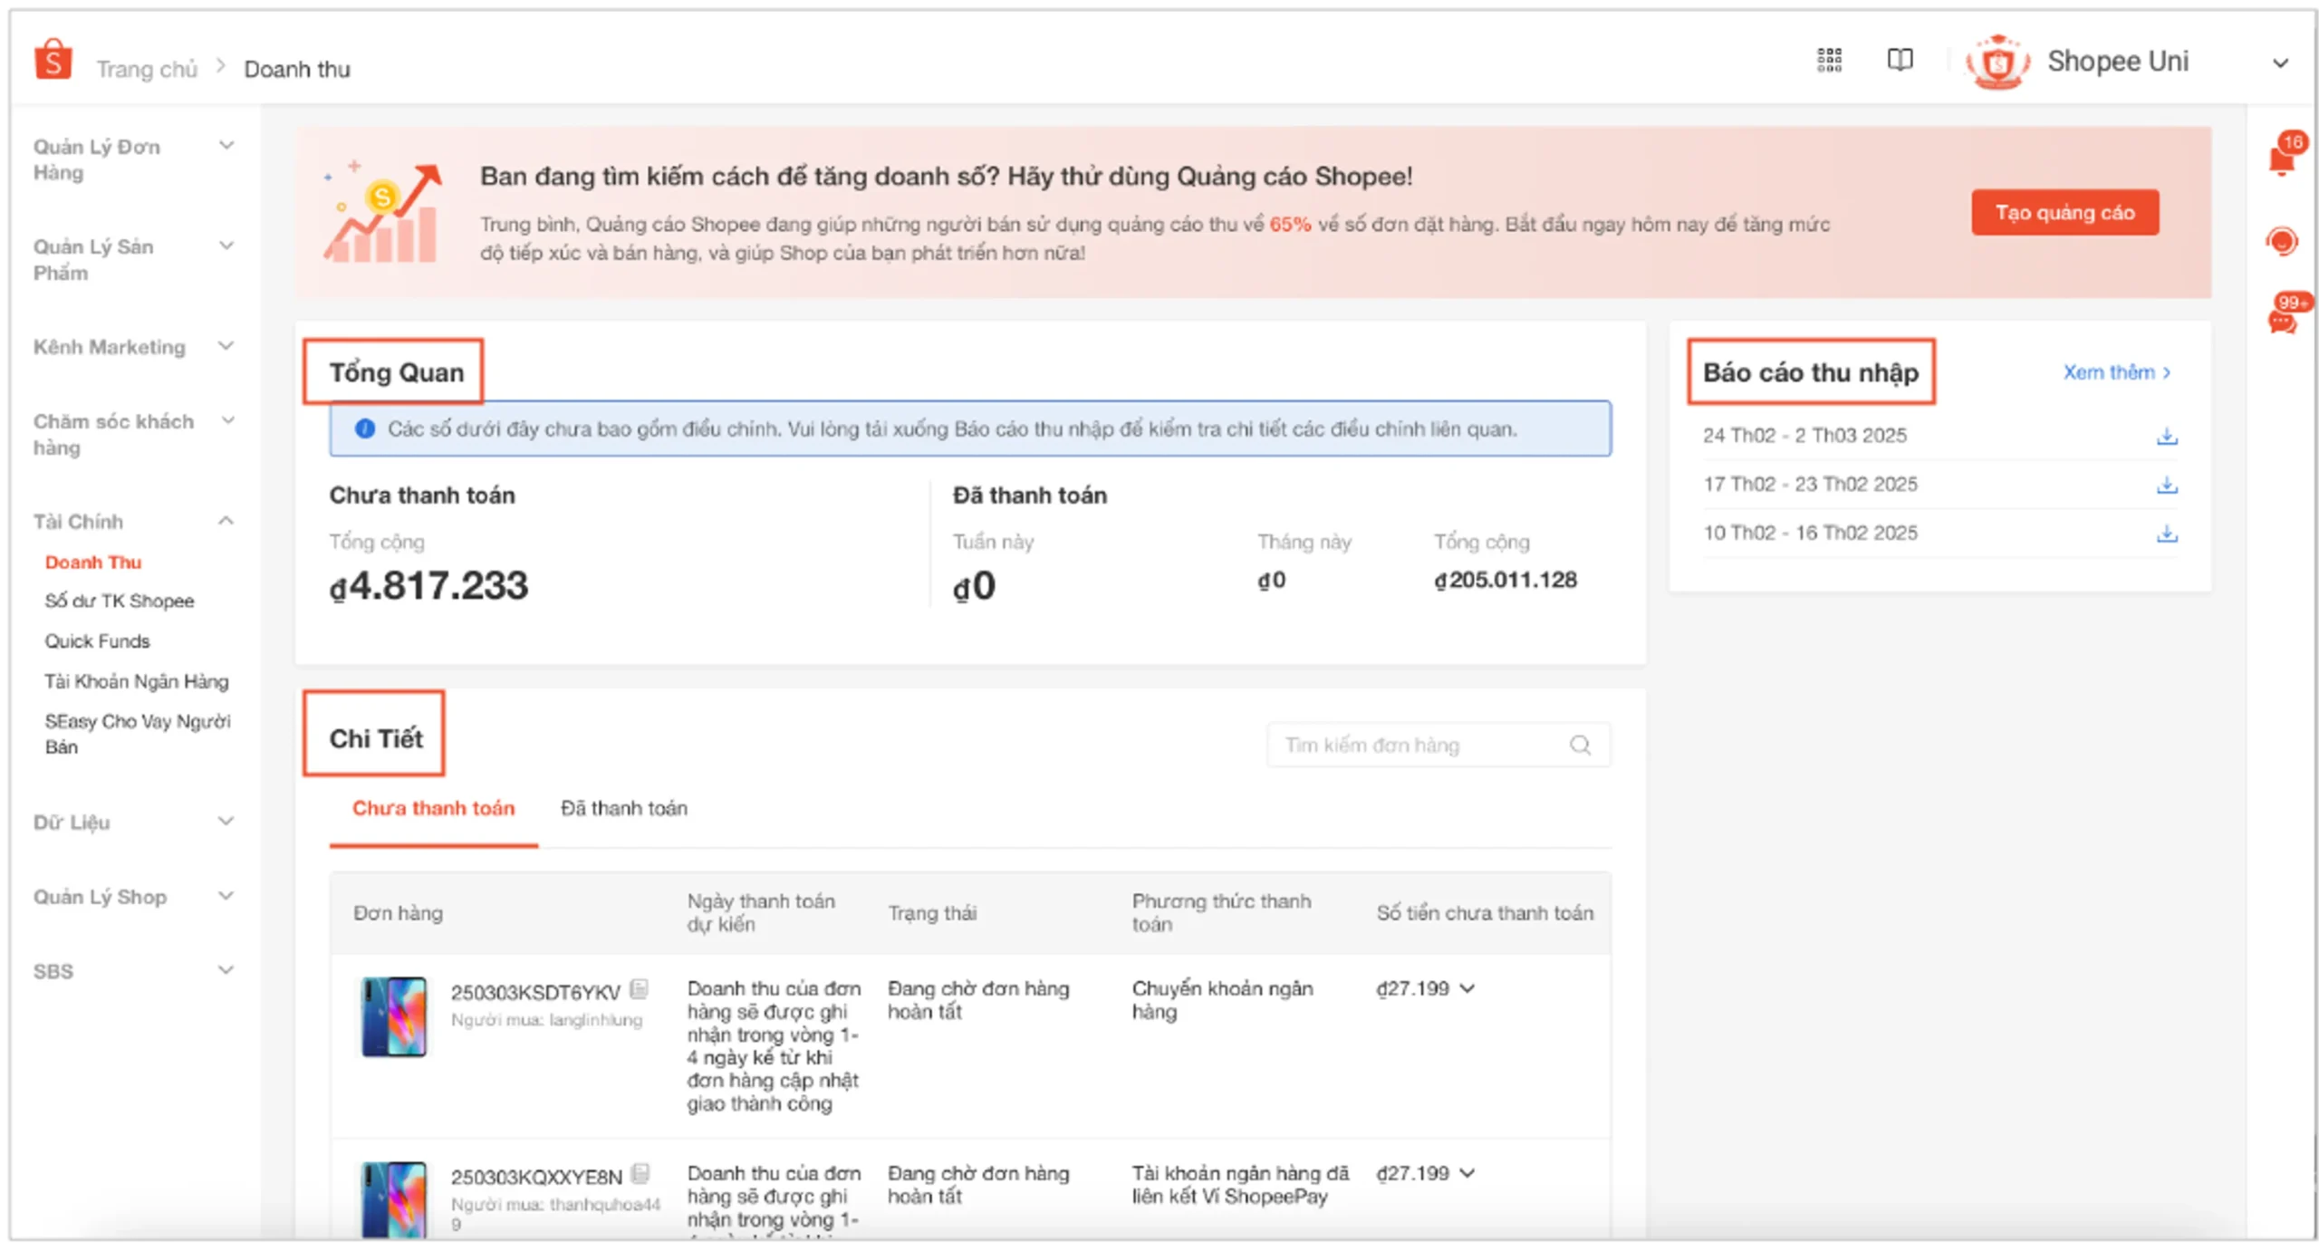Go to Trang chủ breadcrumb
This screenshot has height=1251, width=2319.
147,69
